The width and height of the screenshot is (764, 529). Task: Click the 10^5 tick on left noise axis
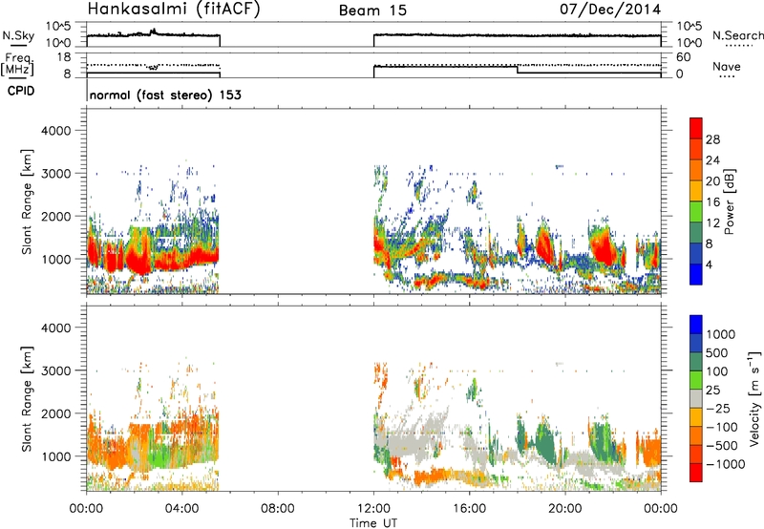pyautogui.click(x=58, y=27)
